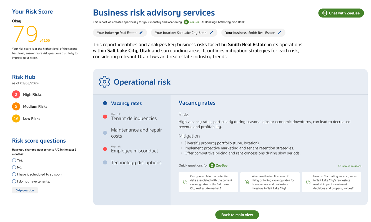Ask the quick question about investment decisions
Screen dimensions: 371x222
[x=331, y=182]
